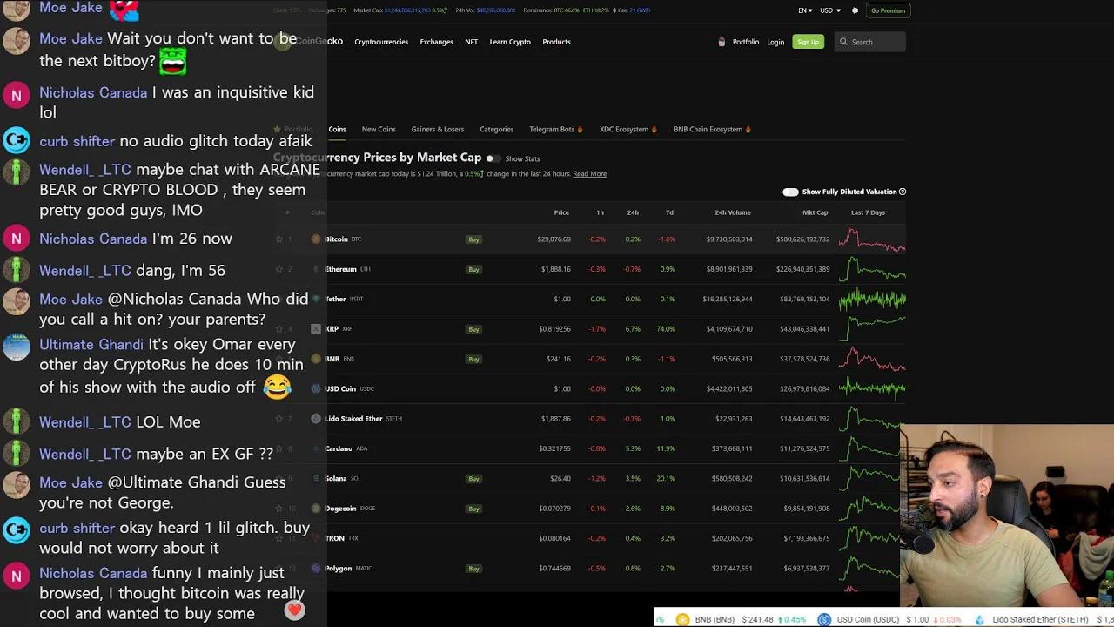Click the Go Premium button
Viewport: 1114px width, 627px height.
click(888, 10)
